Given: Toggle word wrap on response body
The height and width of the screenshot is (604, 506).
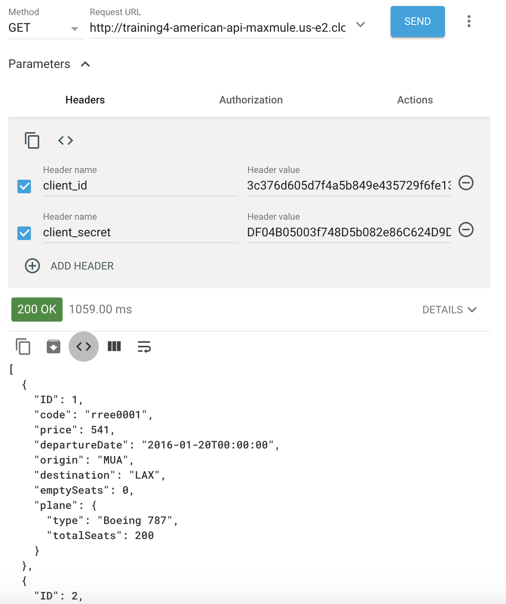Looking at the screenshot, I should tap(144, 347).
